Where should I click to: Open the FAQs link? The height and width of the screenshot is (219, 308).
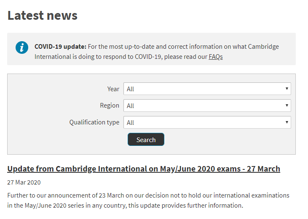pyautogui.click(x=216, y=57)
